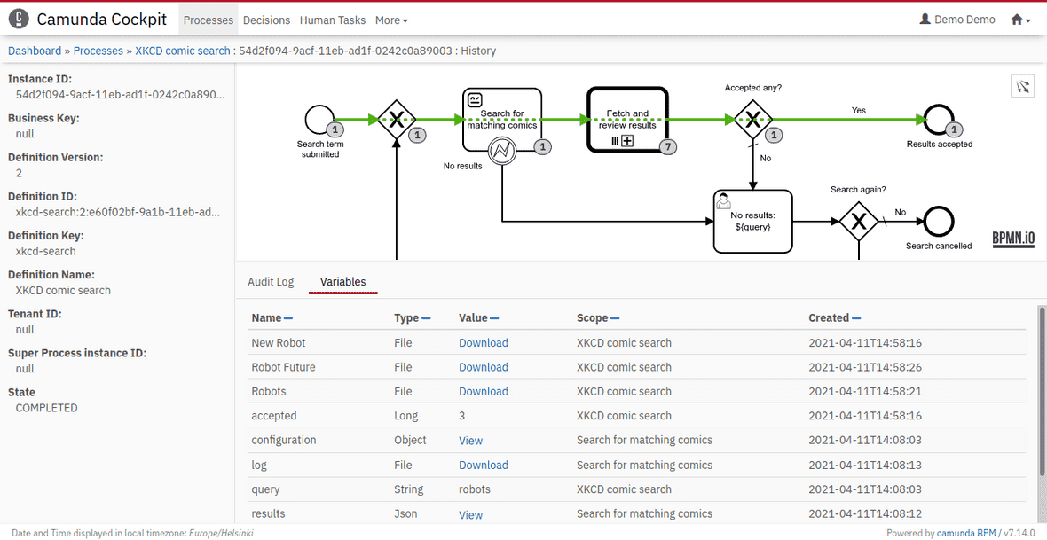Download the New Robot file
The height and width of the screenshot is (540, 1047).
[x=484, y=343]
